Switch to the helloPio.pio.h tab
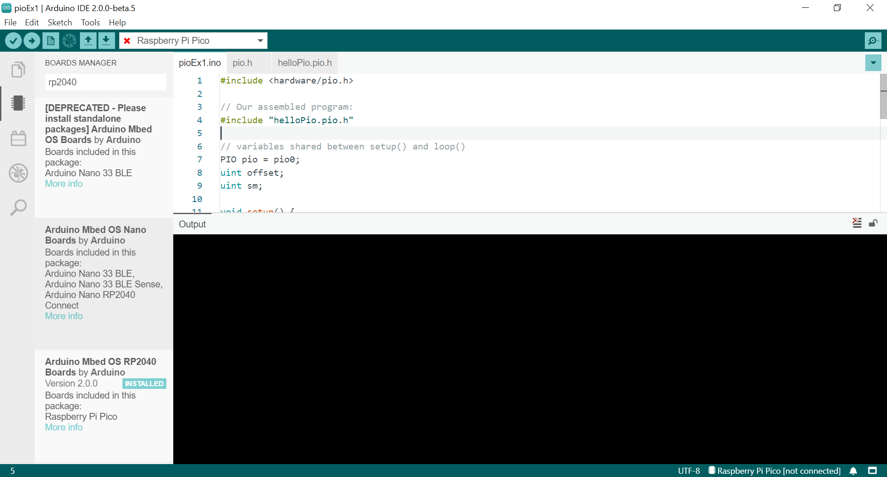887x477 pixels. [304, 63]
